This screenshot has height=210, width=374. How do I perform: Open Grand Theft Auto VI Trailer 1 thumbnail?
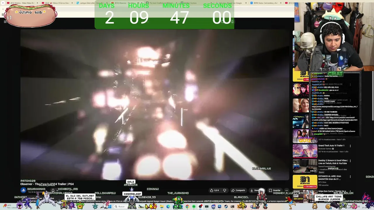305,151
